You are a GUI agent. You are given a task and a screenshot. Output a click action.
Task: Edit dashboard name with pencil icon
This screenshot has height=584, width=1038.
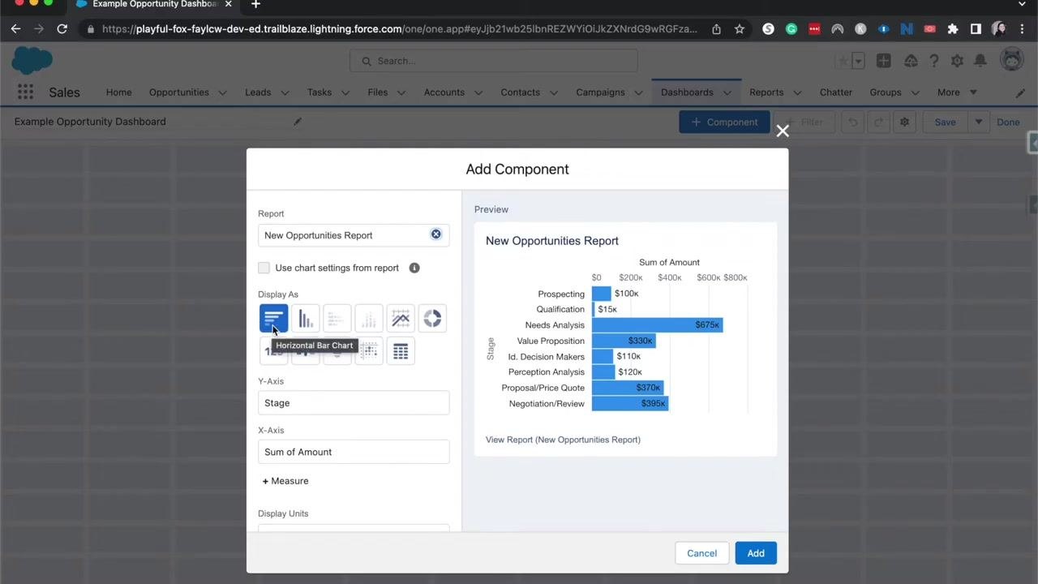[298, 122]
